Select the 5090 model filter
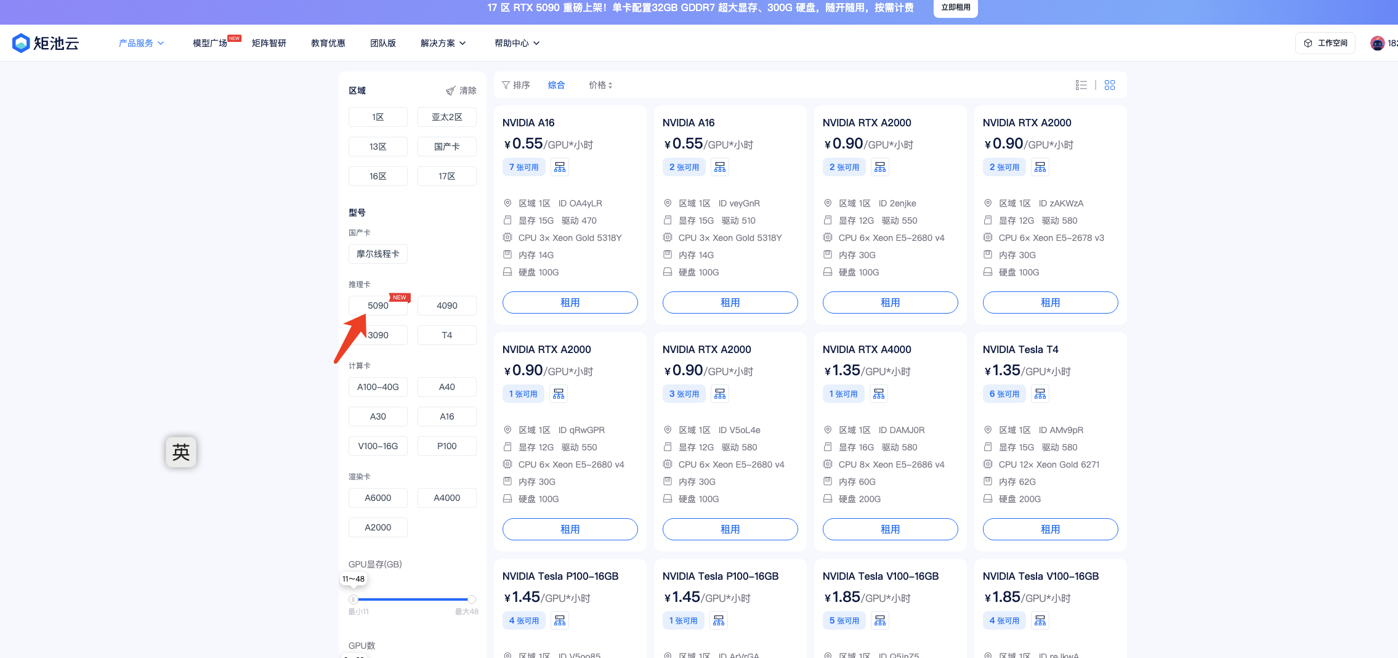Screen dimensions: 1398x658 pos(378,306)
